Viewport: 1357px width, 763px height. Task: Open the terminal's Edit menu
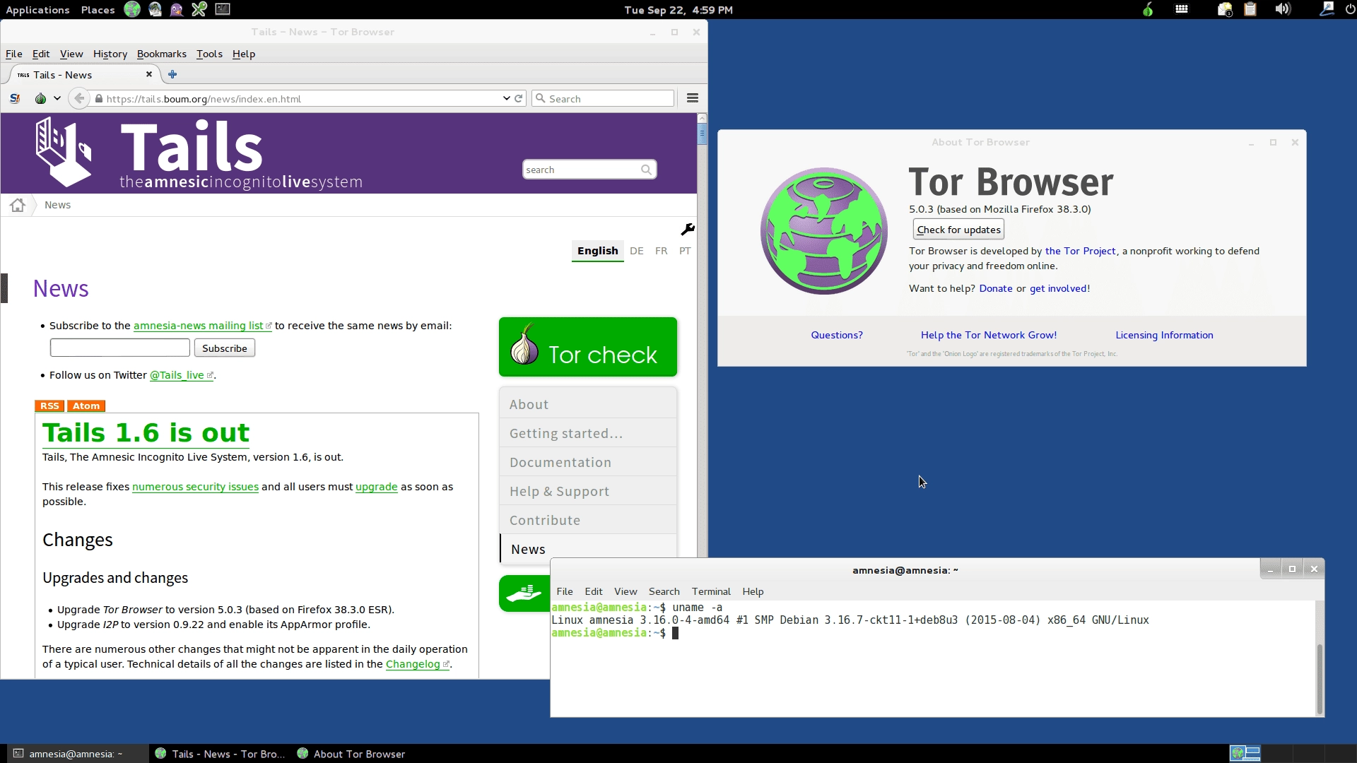coord(594,591)
